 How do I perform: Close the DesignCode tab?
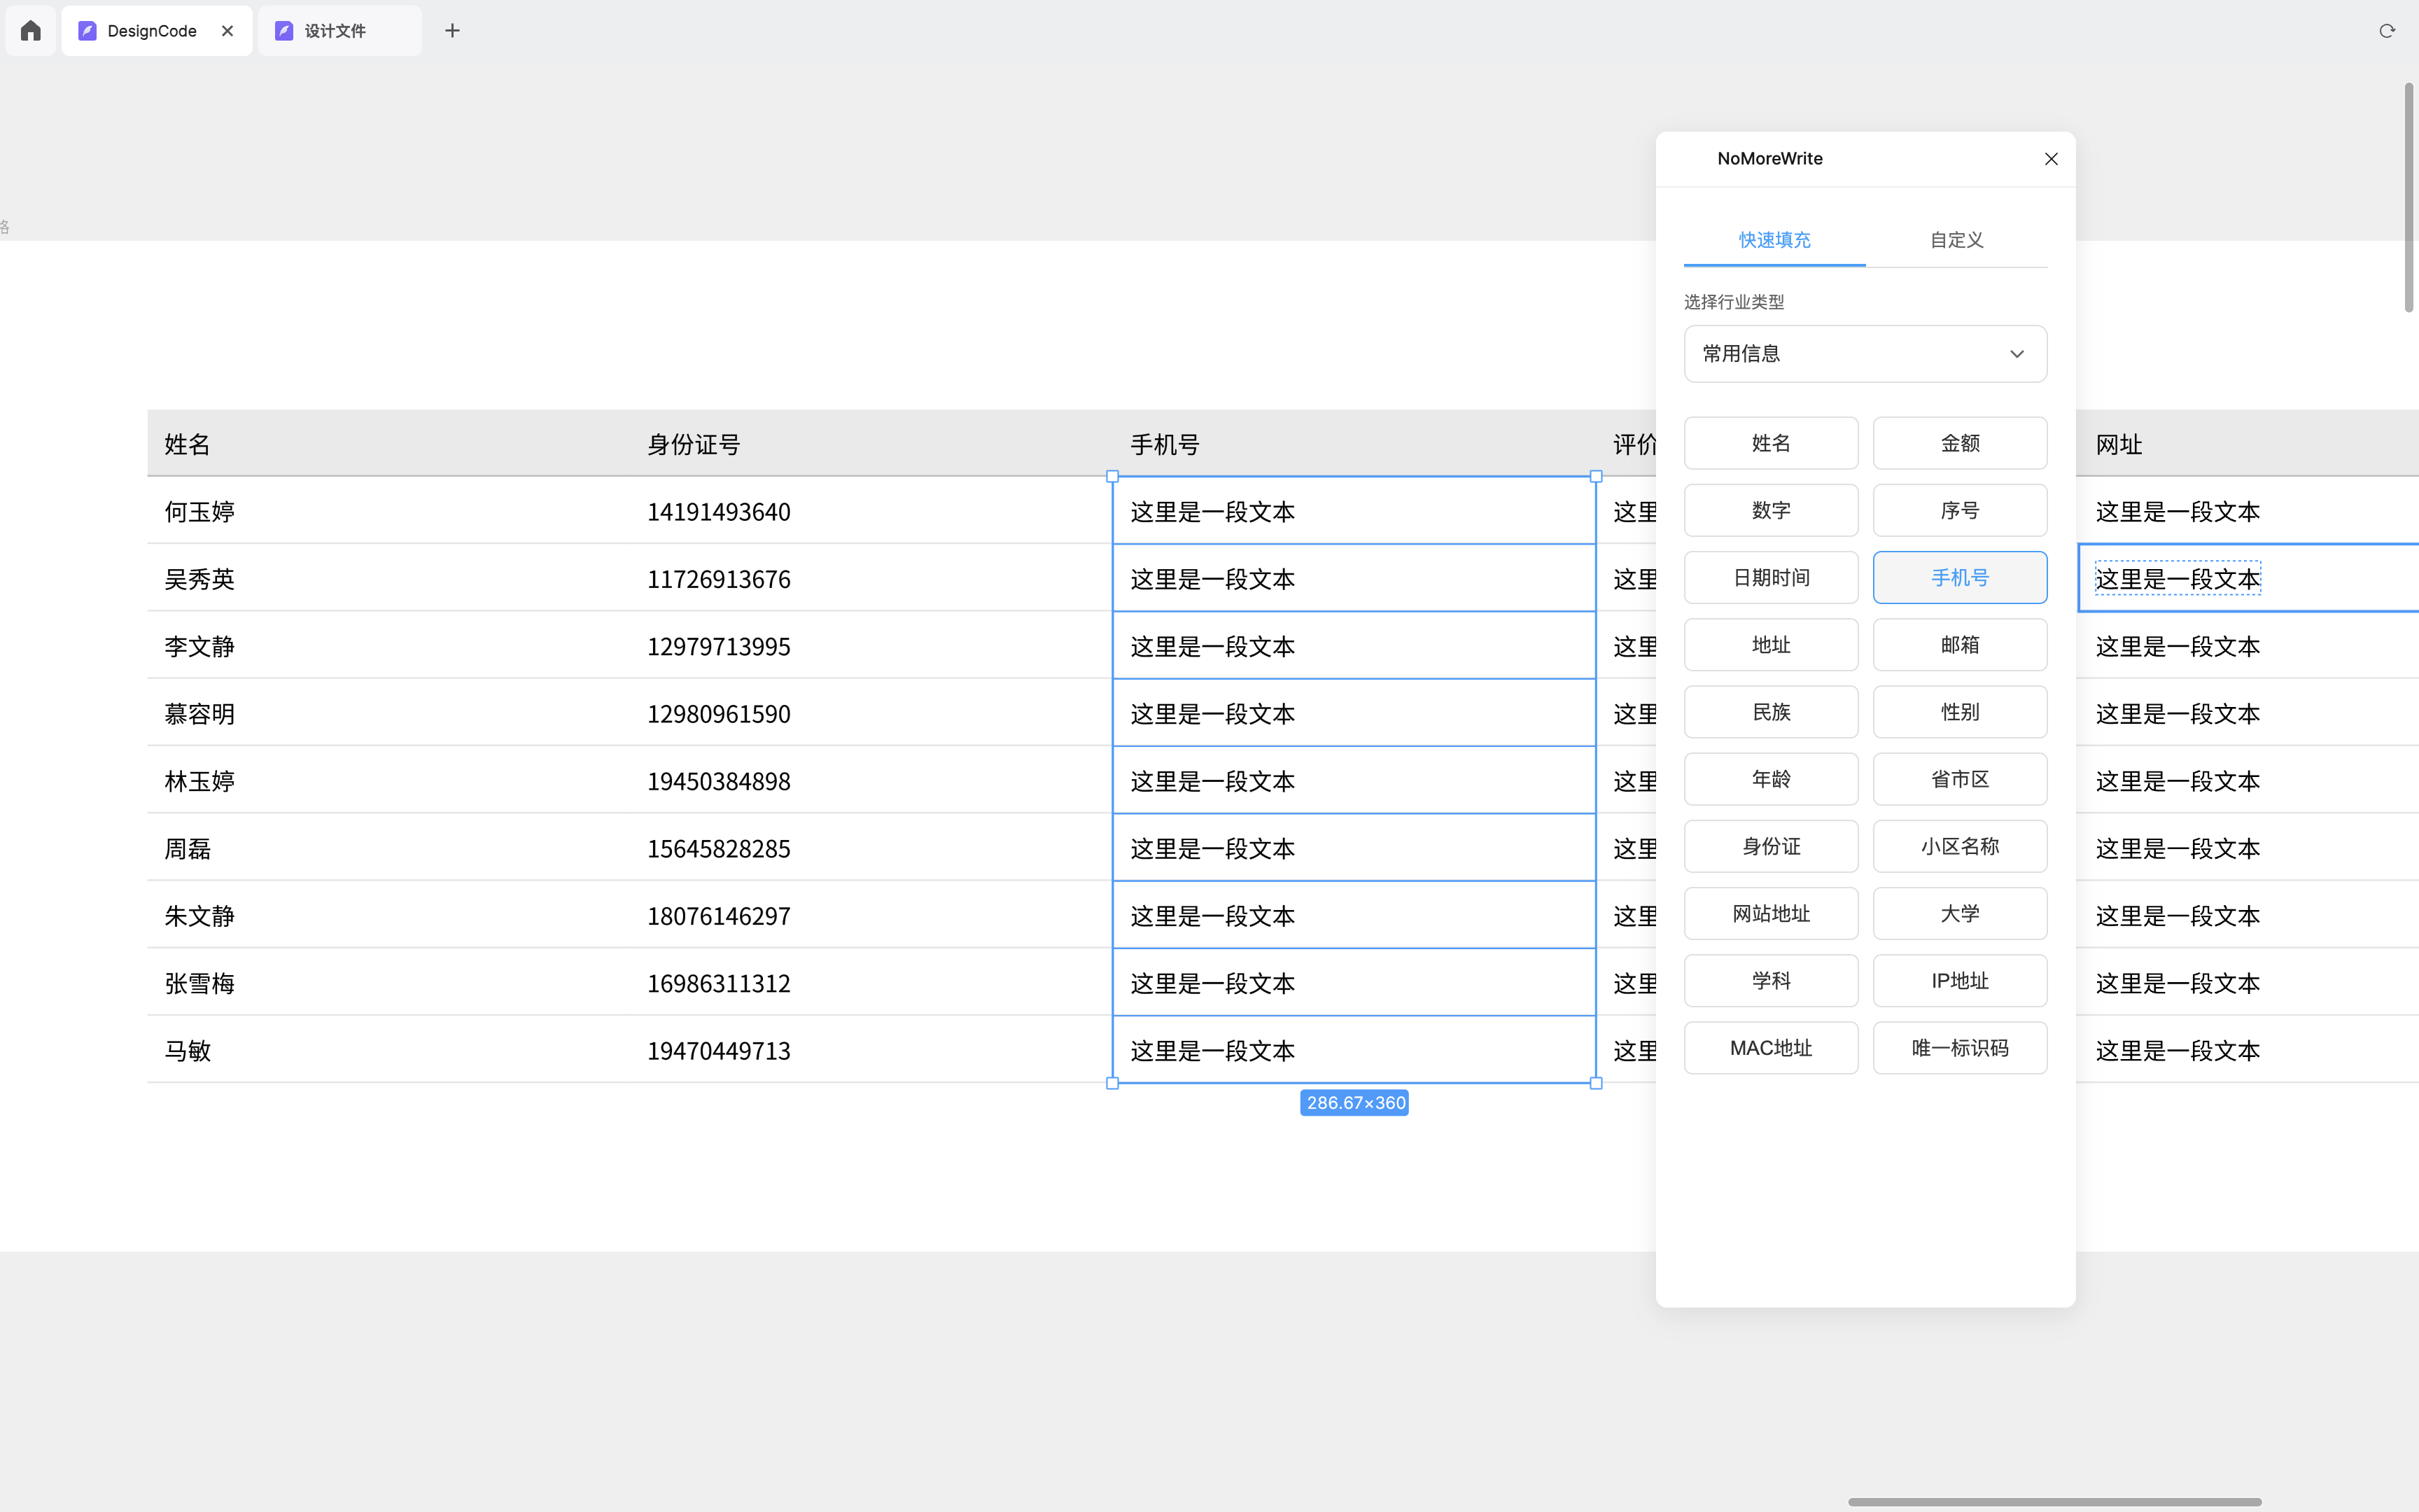tap(228, 31)
